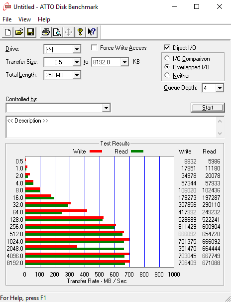Click the status bar text For Help, press F1
Viewport: 231px width, 302px height.
click(23, 298)
